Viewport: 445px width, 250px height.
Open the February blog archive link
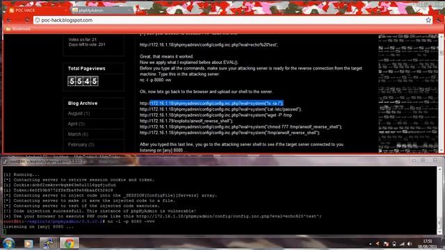81,144
